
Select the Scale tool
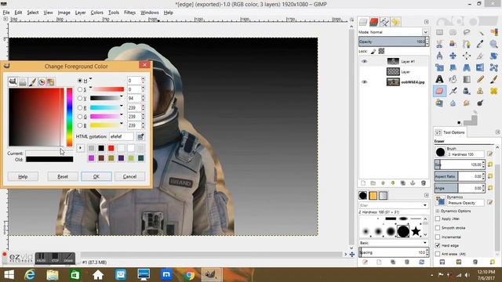point(439,67)
